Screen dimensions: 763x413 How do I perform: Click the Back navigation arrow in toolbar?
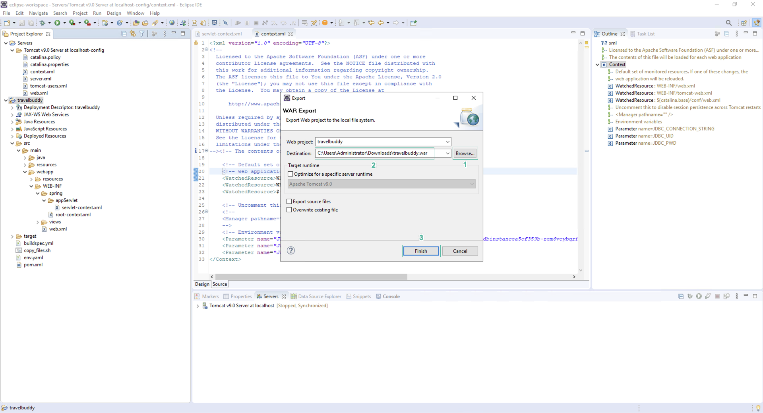[381, 23]
